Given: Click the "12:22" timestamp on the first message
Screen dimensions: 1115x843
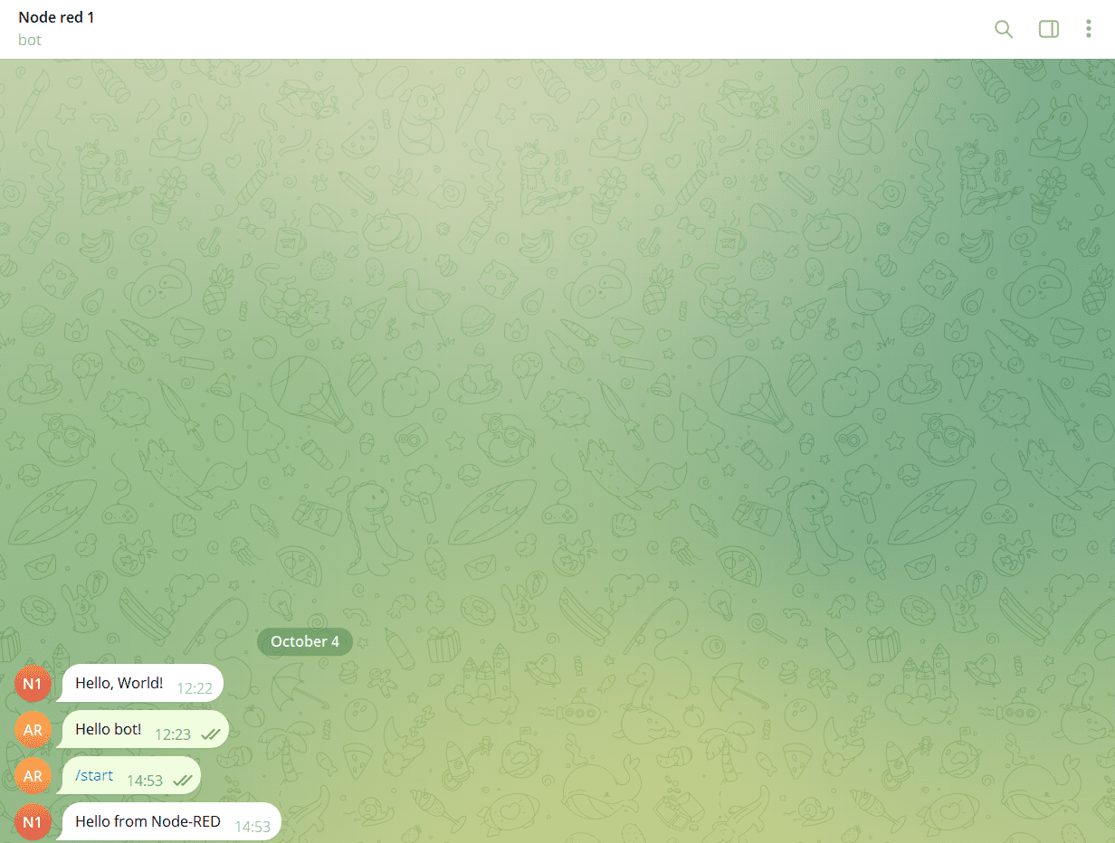Looking at the screenshot, I should point(194,687).
